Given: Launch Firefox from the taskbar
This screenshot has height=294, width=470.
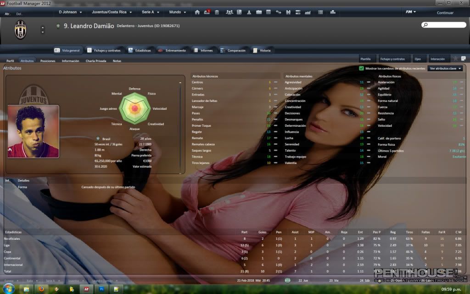Looking at the screenshot, I should click(41, 289).
